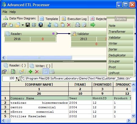Click row header number 3
This screenshot has height=124, width=137.
[5, 107]
